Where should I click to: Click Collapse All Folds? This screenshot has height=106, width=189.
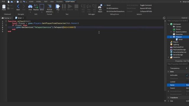click(x=146, y=11)
